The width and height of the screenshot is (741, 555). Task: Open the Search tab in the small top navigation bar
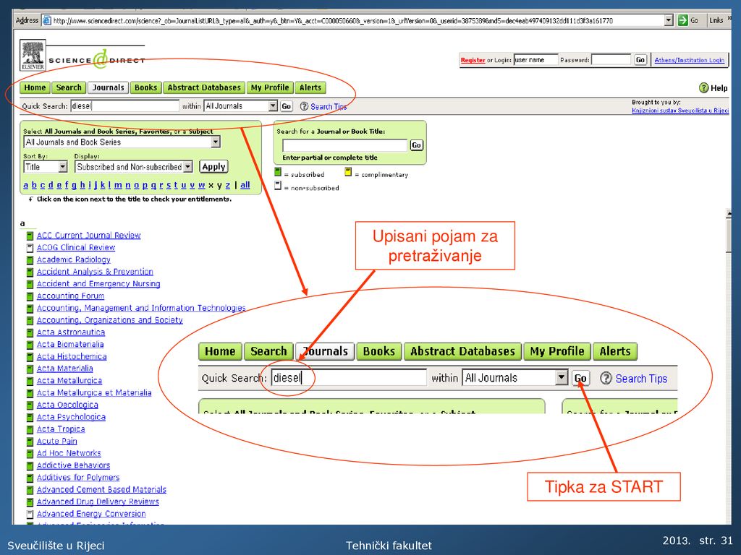69,87
